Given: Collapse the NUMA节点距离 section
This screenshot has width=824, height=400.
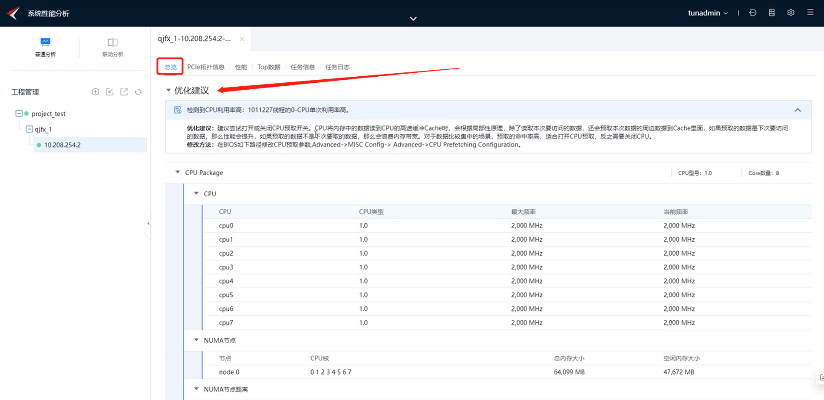Looking at the screenshot, I should pos(196,389).
